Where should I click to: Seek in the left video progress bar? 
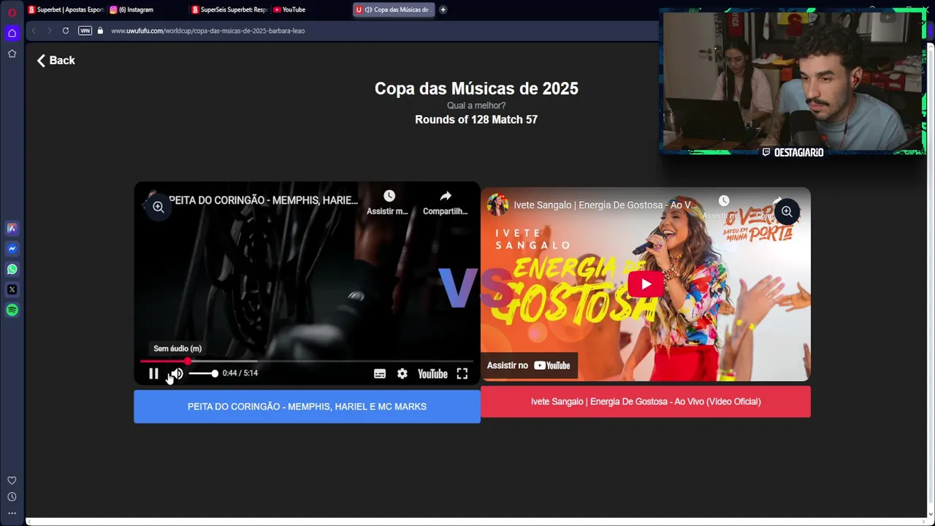[307, 361]
